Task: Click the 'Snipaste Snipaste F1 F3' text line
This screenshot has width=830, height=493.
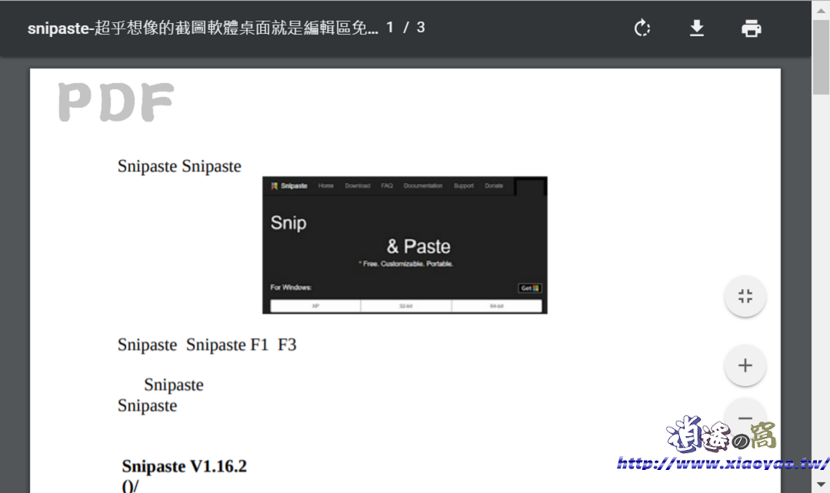Action: pos(207,345)
